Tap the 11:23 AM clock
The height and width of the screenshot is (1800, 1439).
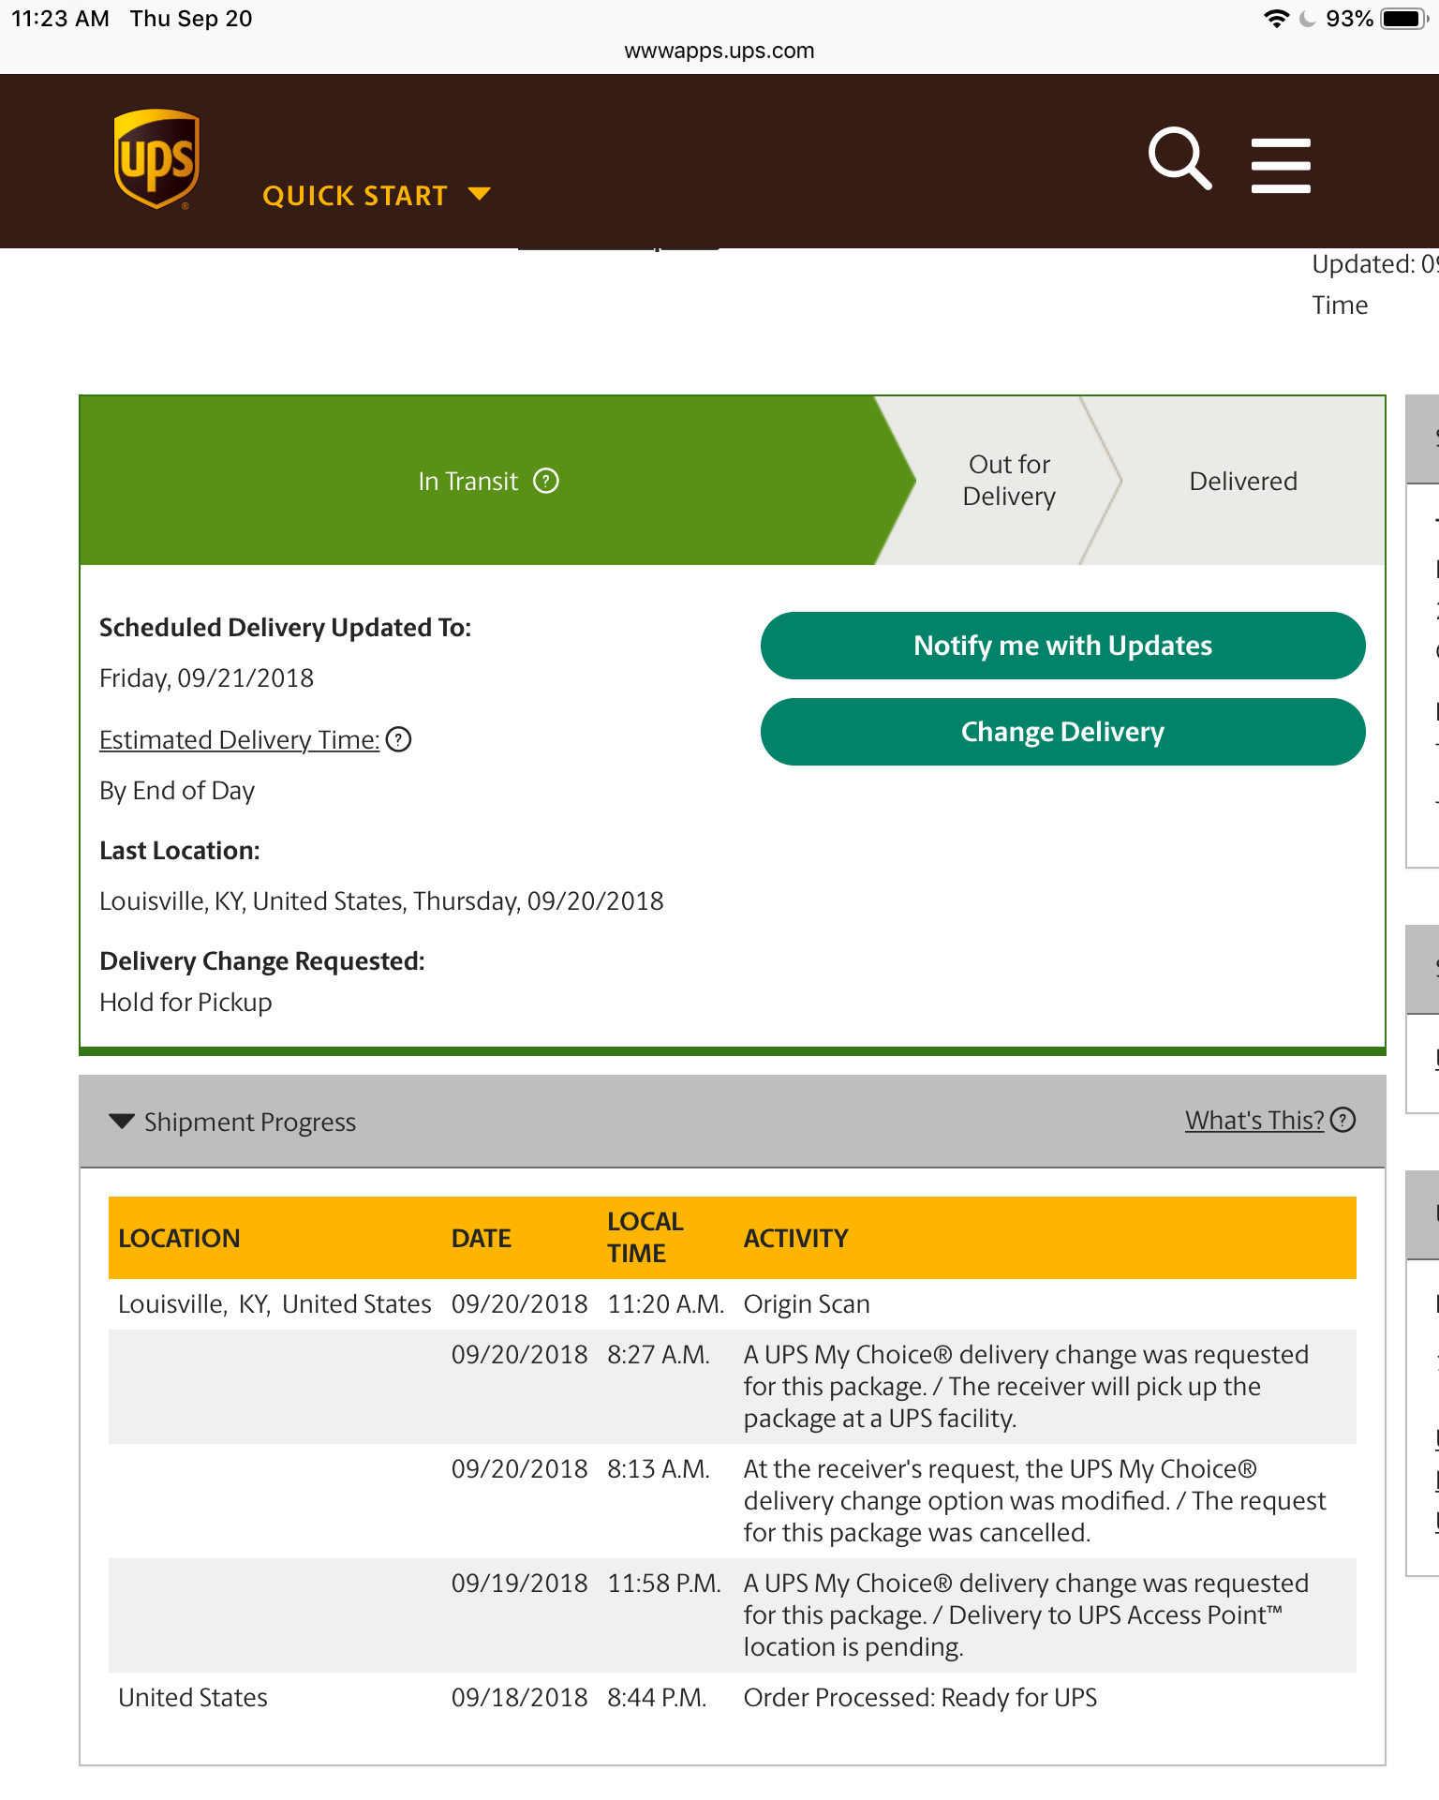tap(60, 19)
